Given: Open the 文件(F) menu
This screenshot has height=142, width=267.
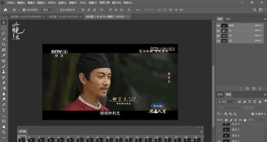Looking at the screenshot, I should 11,3.
